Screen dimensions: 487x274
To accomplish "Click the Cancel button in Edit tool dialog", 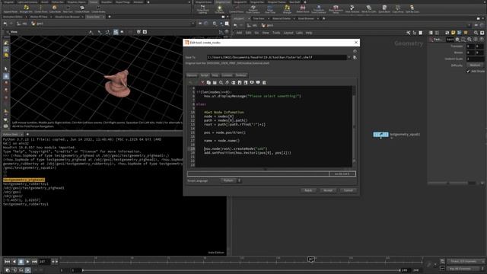I will point(349,190).
